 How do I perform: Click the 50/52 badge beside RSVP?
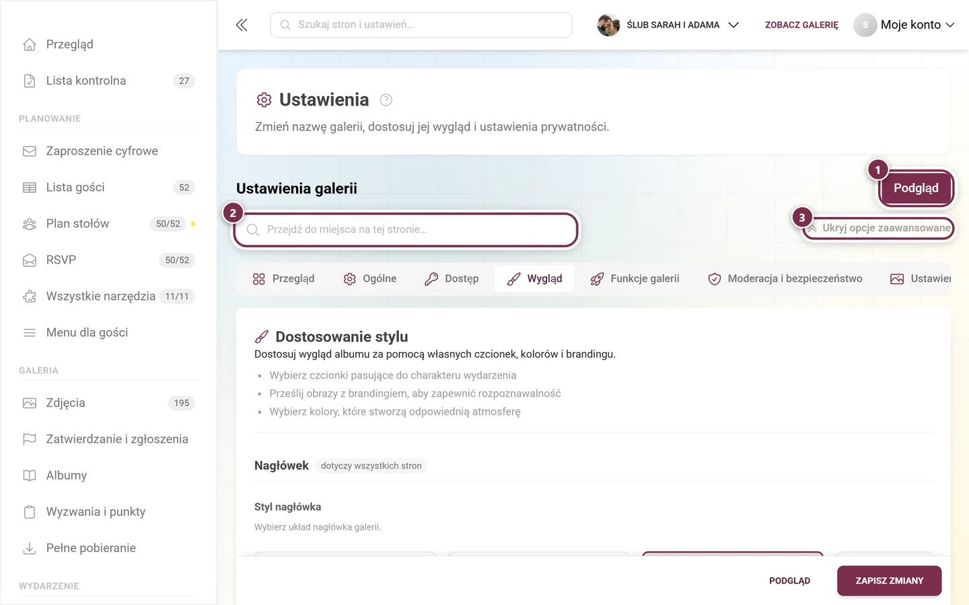(x=177, y=260)
